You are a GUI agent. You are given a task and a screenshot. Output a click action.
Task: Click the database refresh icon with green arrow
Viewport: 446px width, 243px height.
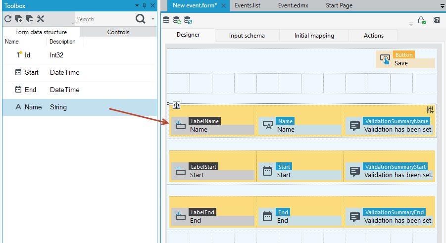click(x=177, y=20)
